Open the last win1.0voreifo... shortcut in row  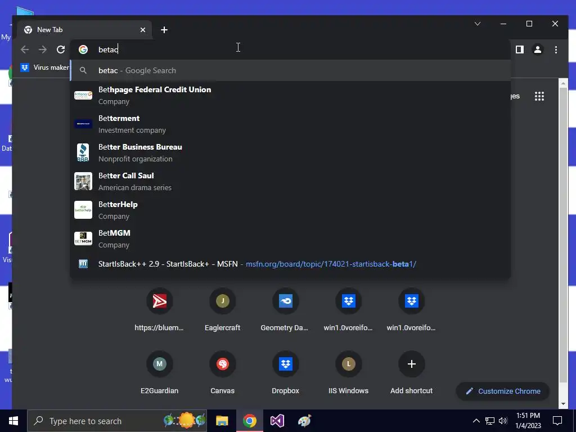pos(411,310)
